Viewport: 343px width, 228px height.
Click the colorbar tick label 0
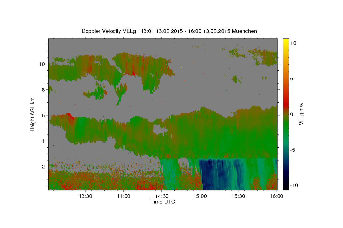[x=292, y=114]
